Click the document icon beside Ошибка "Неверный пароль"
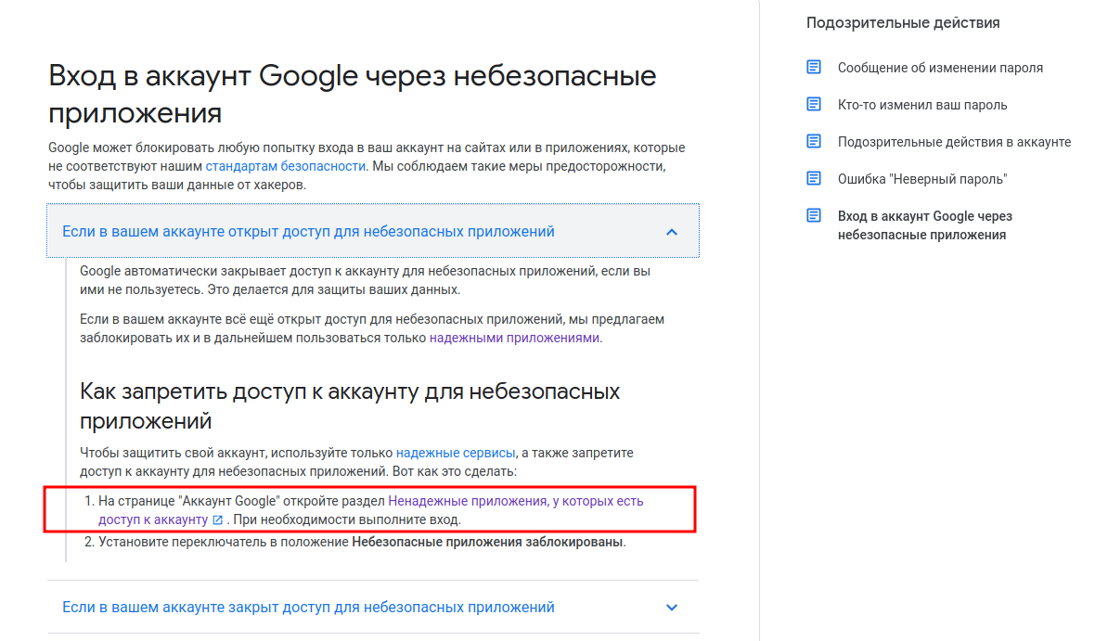The width and height of the screenshot is (1095, 641). (814, 179)
